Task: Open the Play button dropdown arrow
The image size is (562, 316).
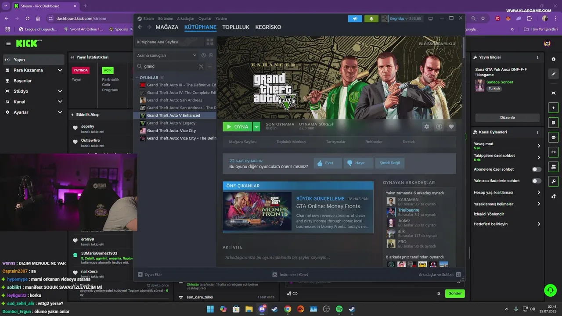Action: pyautogui.click(x=256, y=127)
